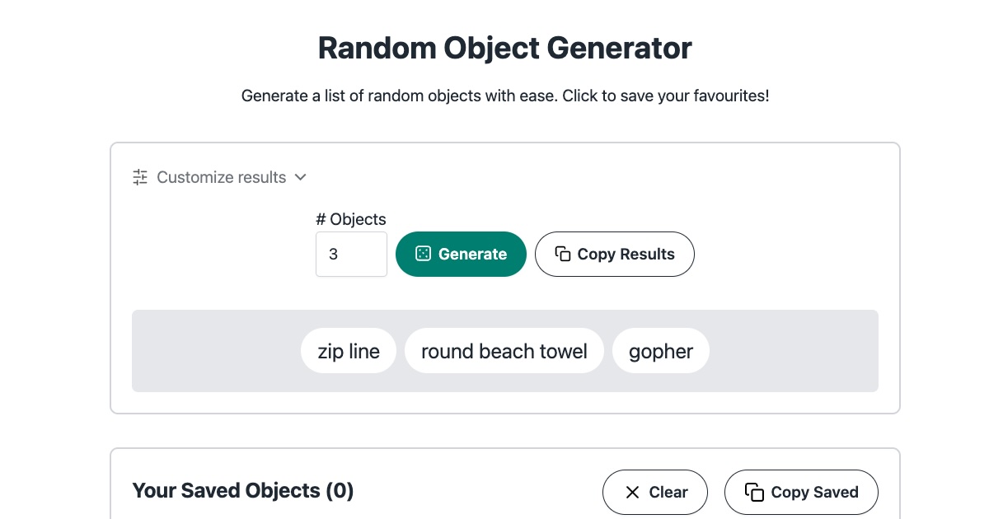Viewport: 989px width, 519px height.
Task: Click the '# Objects' label text
Action: click(351, 219)
